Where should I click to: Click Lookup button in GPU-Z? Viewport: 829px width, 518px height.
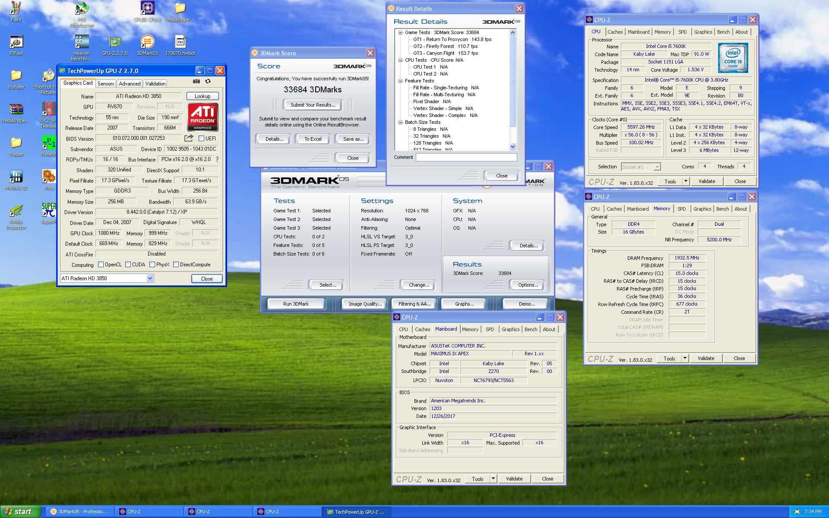[x=203, y=96]
